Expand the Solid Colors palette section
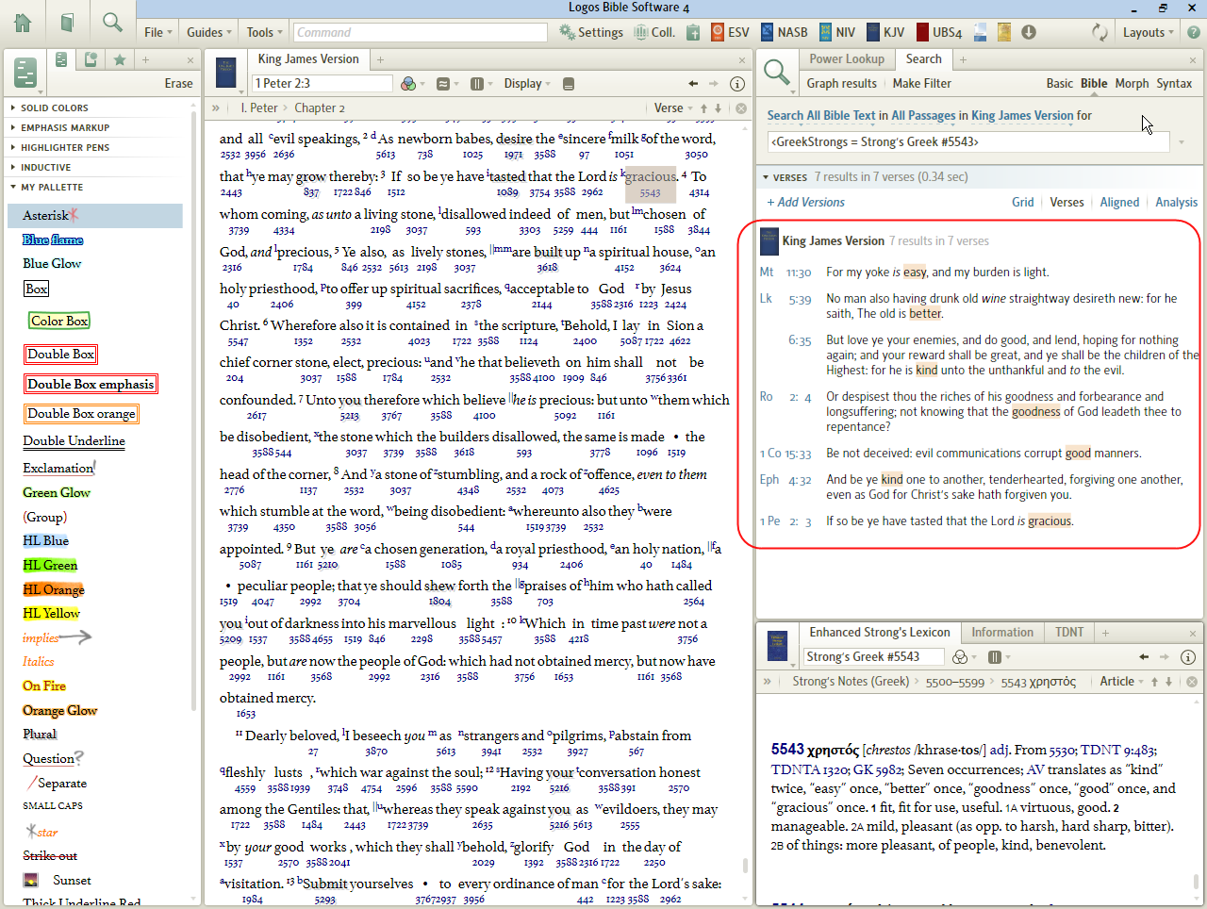The height and width of the screenshot is (909, 1207). pyautogui.click(x=55, y=108)
